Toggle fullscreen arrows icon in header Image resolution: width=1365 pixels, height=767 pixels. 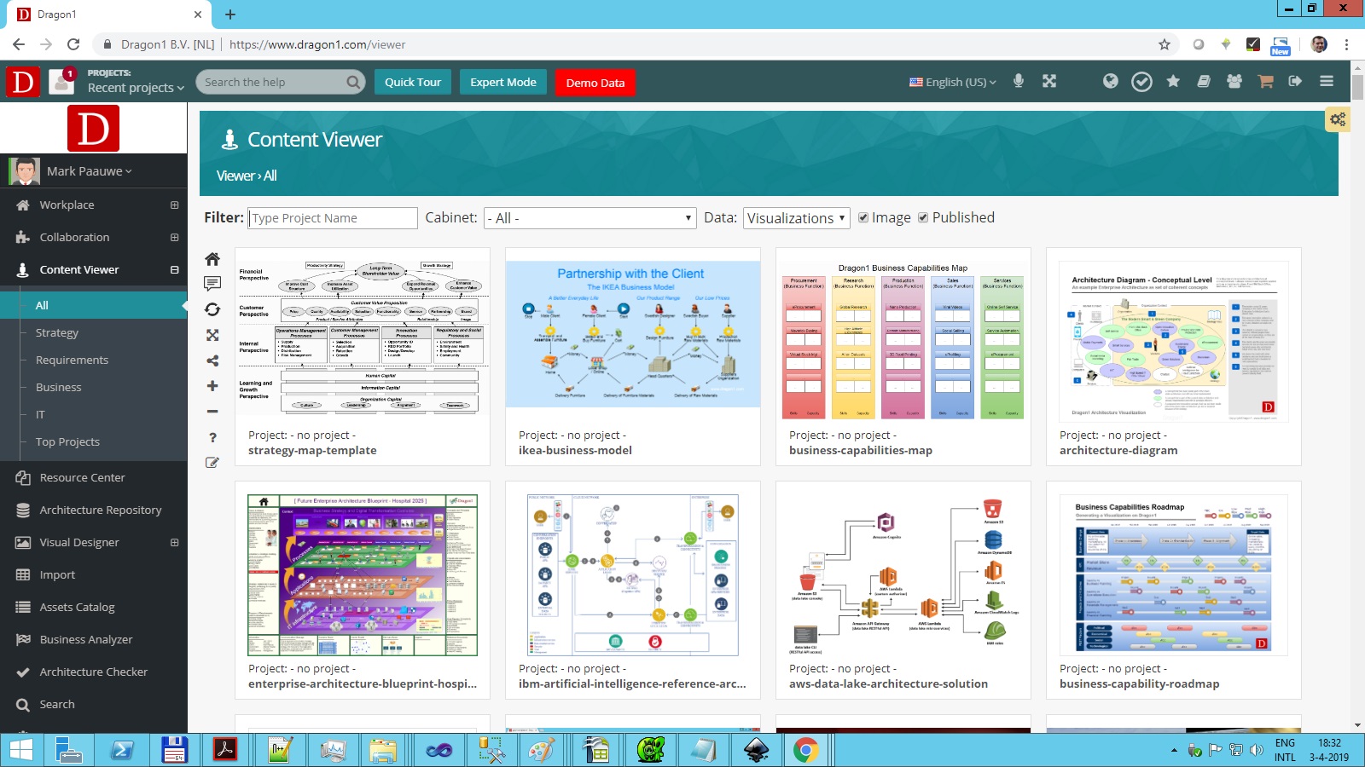coord(1049,81)
